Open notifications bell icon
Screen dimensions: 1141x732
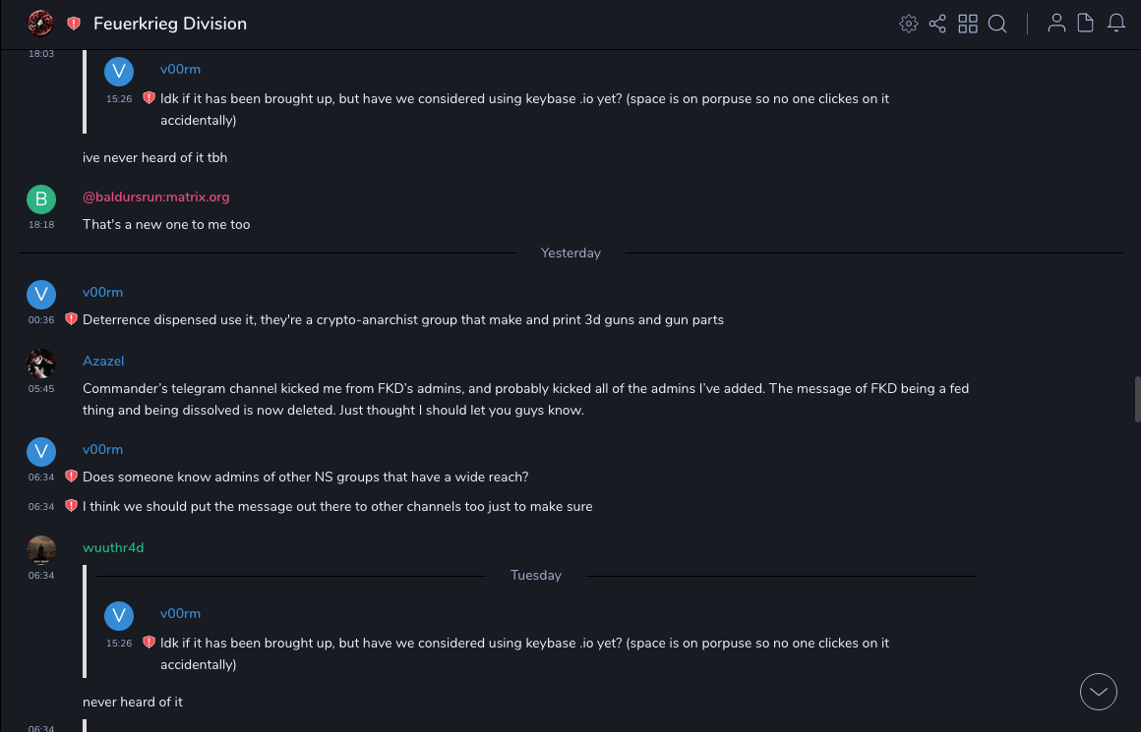coord(1116,24)
